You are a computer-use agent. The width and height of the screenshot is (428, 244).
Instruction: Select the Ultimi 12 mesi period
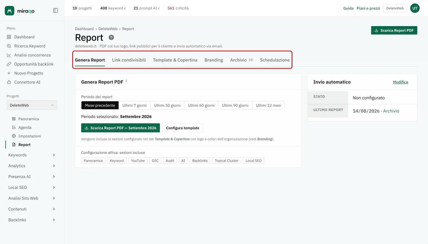pyautogui.click(x=268, y=105)
